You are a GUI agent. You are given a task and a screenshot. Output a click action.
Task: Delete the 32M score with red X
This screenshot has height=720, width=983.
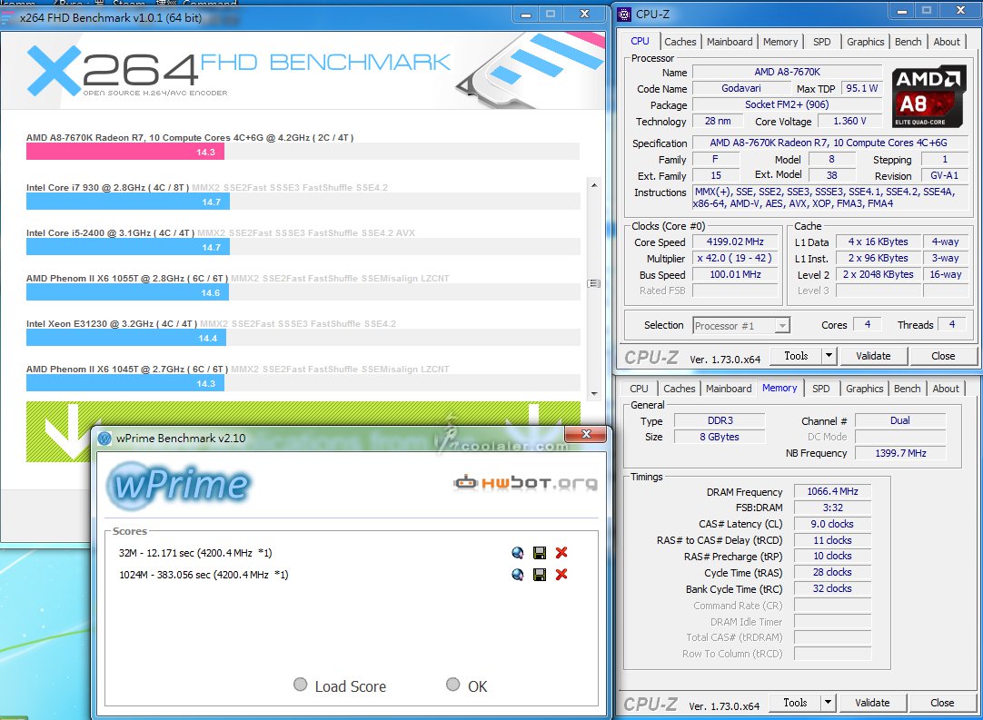point(561,553)
